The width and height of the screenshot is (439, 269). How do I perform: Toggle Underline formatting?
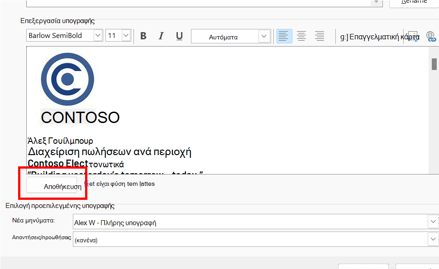point(180,36)
